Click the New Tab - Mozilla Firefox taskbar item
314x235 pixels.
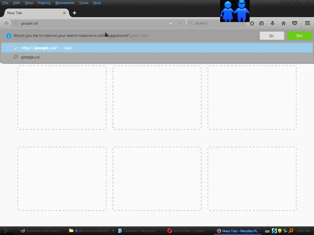pyautogui.click(x=238, y=231)
